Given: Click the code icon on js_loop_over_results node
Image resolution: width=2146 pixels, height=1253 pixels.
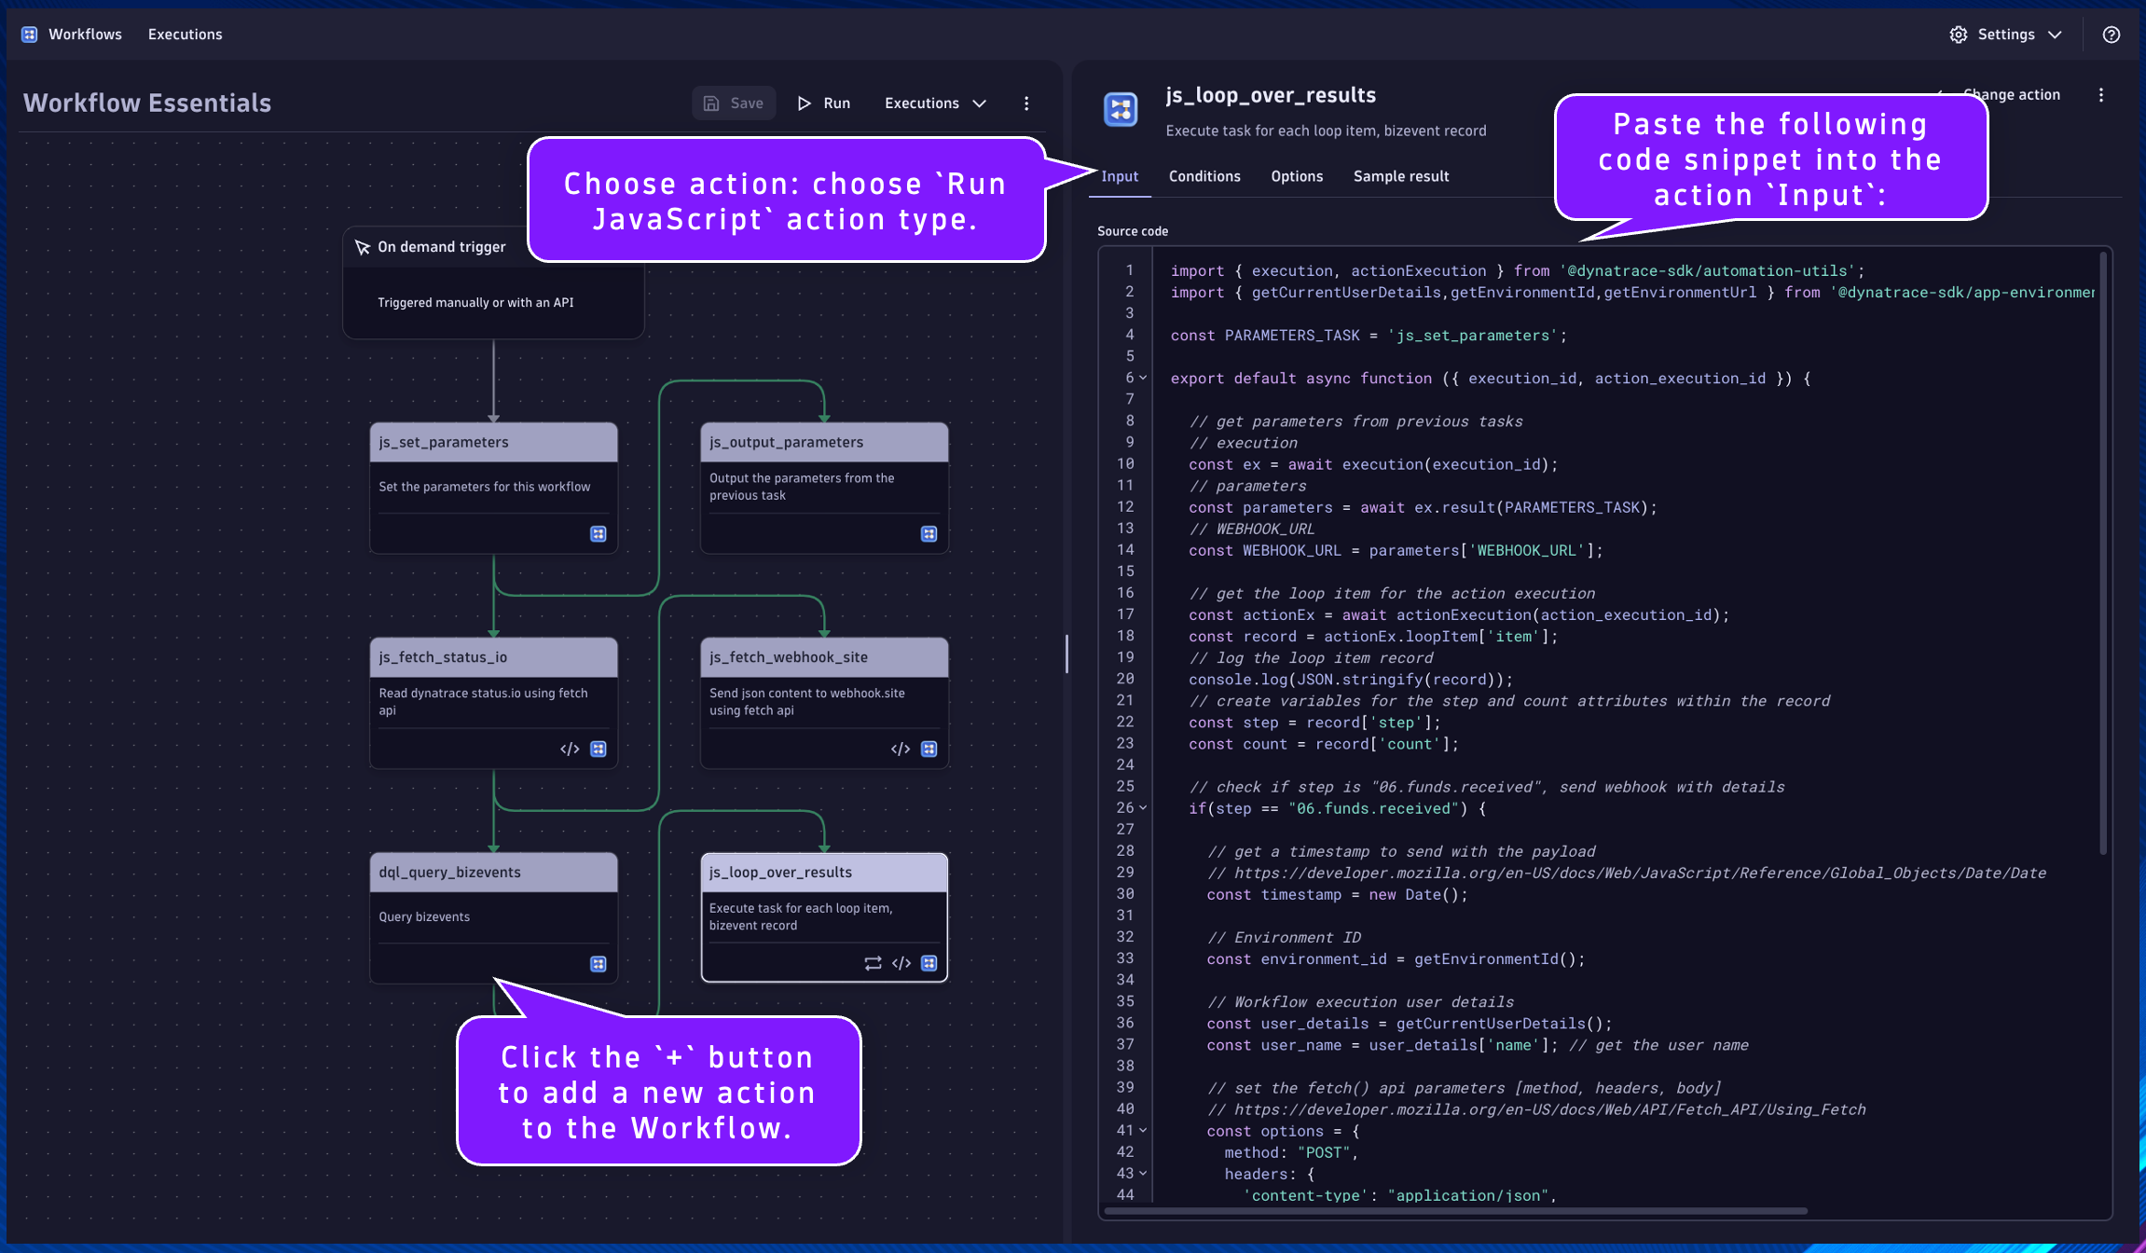Looking at the screenshot, I should (x=901, y=964).
